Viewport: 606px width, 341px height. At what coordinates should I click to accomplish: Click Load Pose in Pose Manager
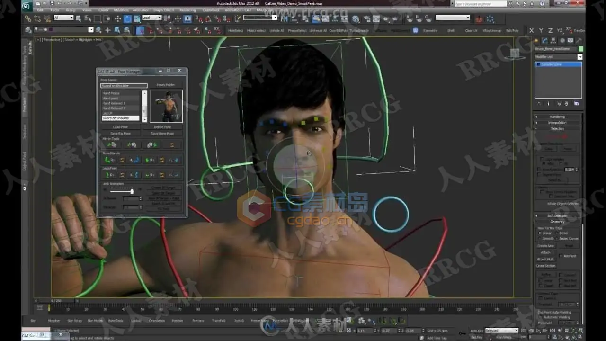[120, 127]
